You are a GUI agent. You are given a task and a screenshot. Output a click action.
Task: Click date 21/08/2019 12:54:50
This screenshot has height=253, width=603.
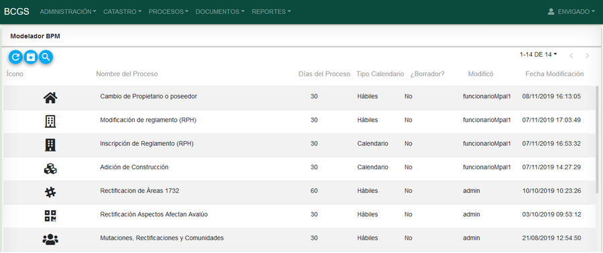click(551, 238)
